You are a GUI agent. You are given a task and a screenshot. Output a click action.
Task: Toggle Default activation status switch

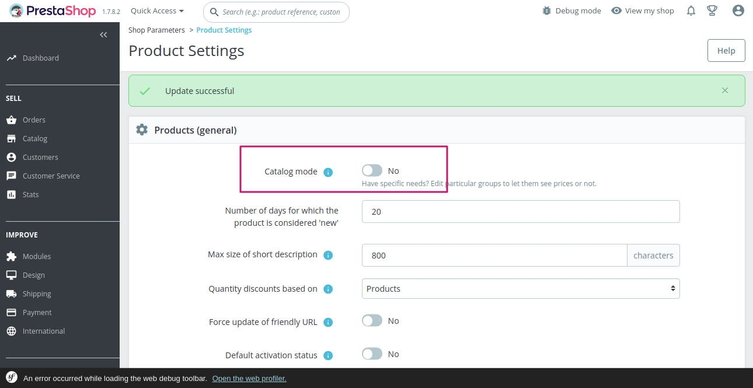(372, 354)
